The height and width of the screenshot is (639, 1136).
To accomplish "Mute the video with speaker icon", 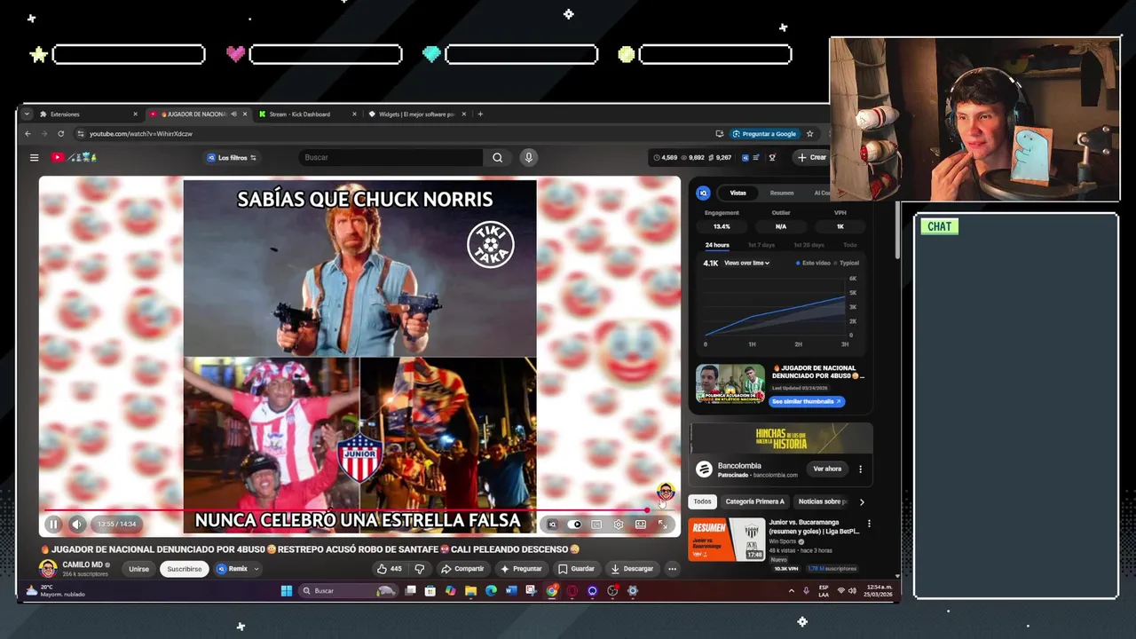I will click(x=76, y=525).
